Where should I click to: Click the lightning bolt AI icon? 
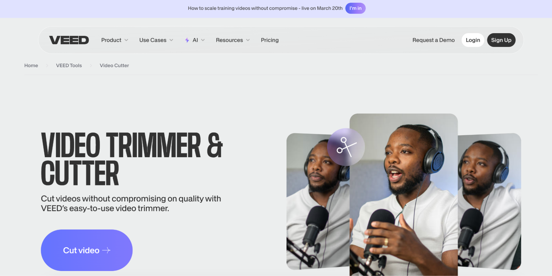pos(187,40)
